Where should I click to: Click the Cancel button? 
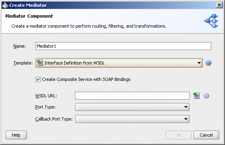point(206,135)
